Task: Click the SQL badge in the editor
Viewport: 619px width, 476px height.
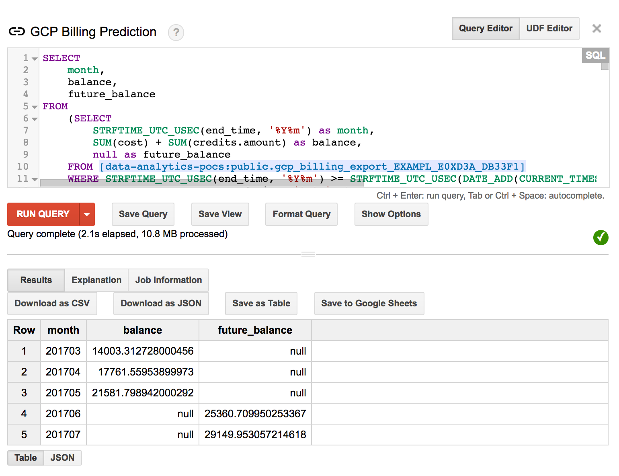Action: coord(595,55)
